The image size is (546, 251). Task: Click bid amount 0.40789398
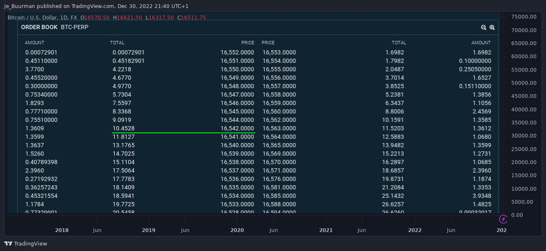pos(41,162)
